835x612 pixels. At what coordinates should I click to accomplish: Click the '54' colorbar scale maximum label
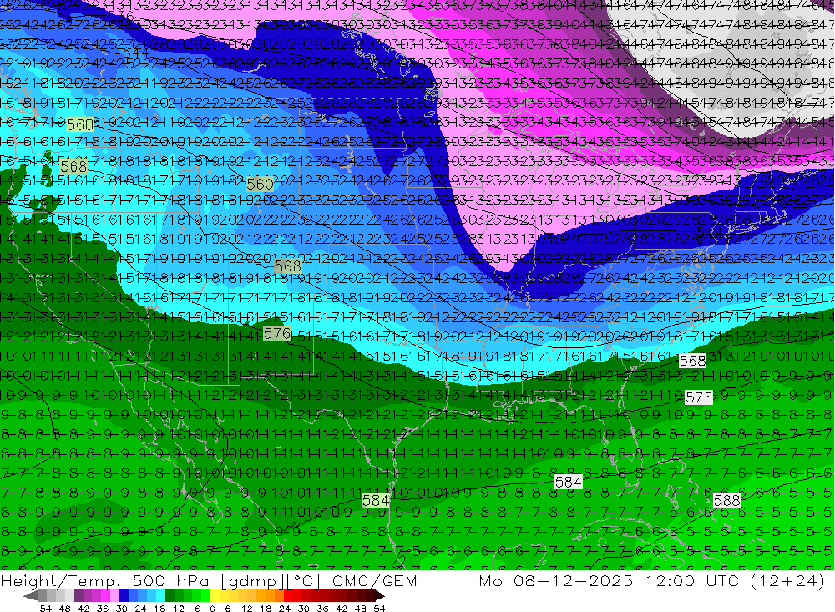[x=379, y=609]
